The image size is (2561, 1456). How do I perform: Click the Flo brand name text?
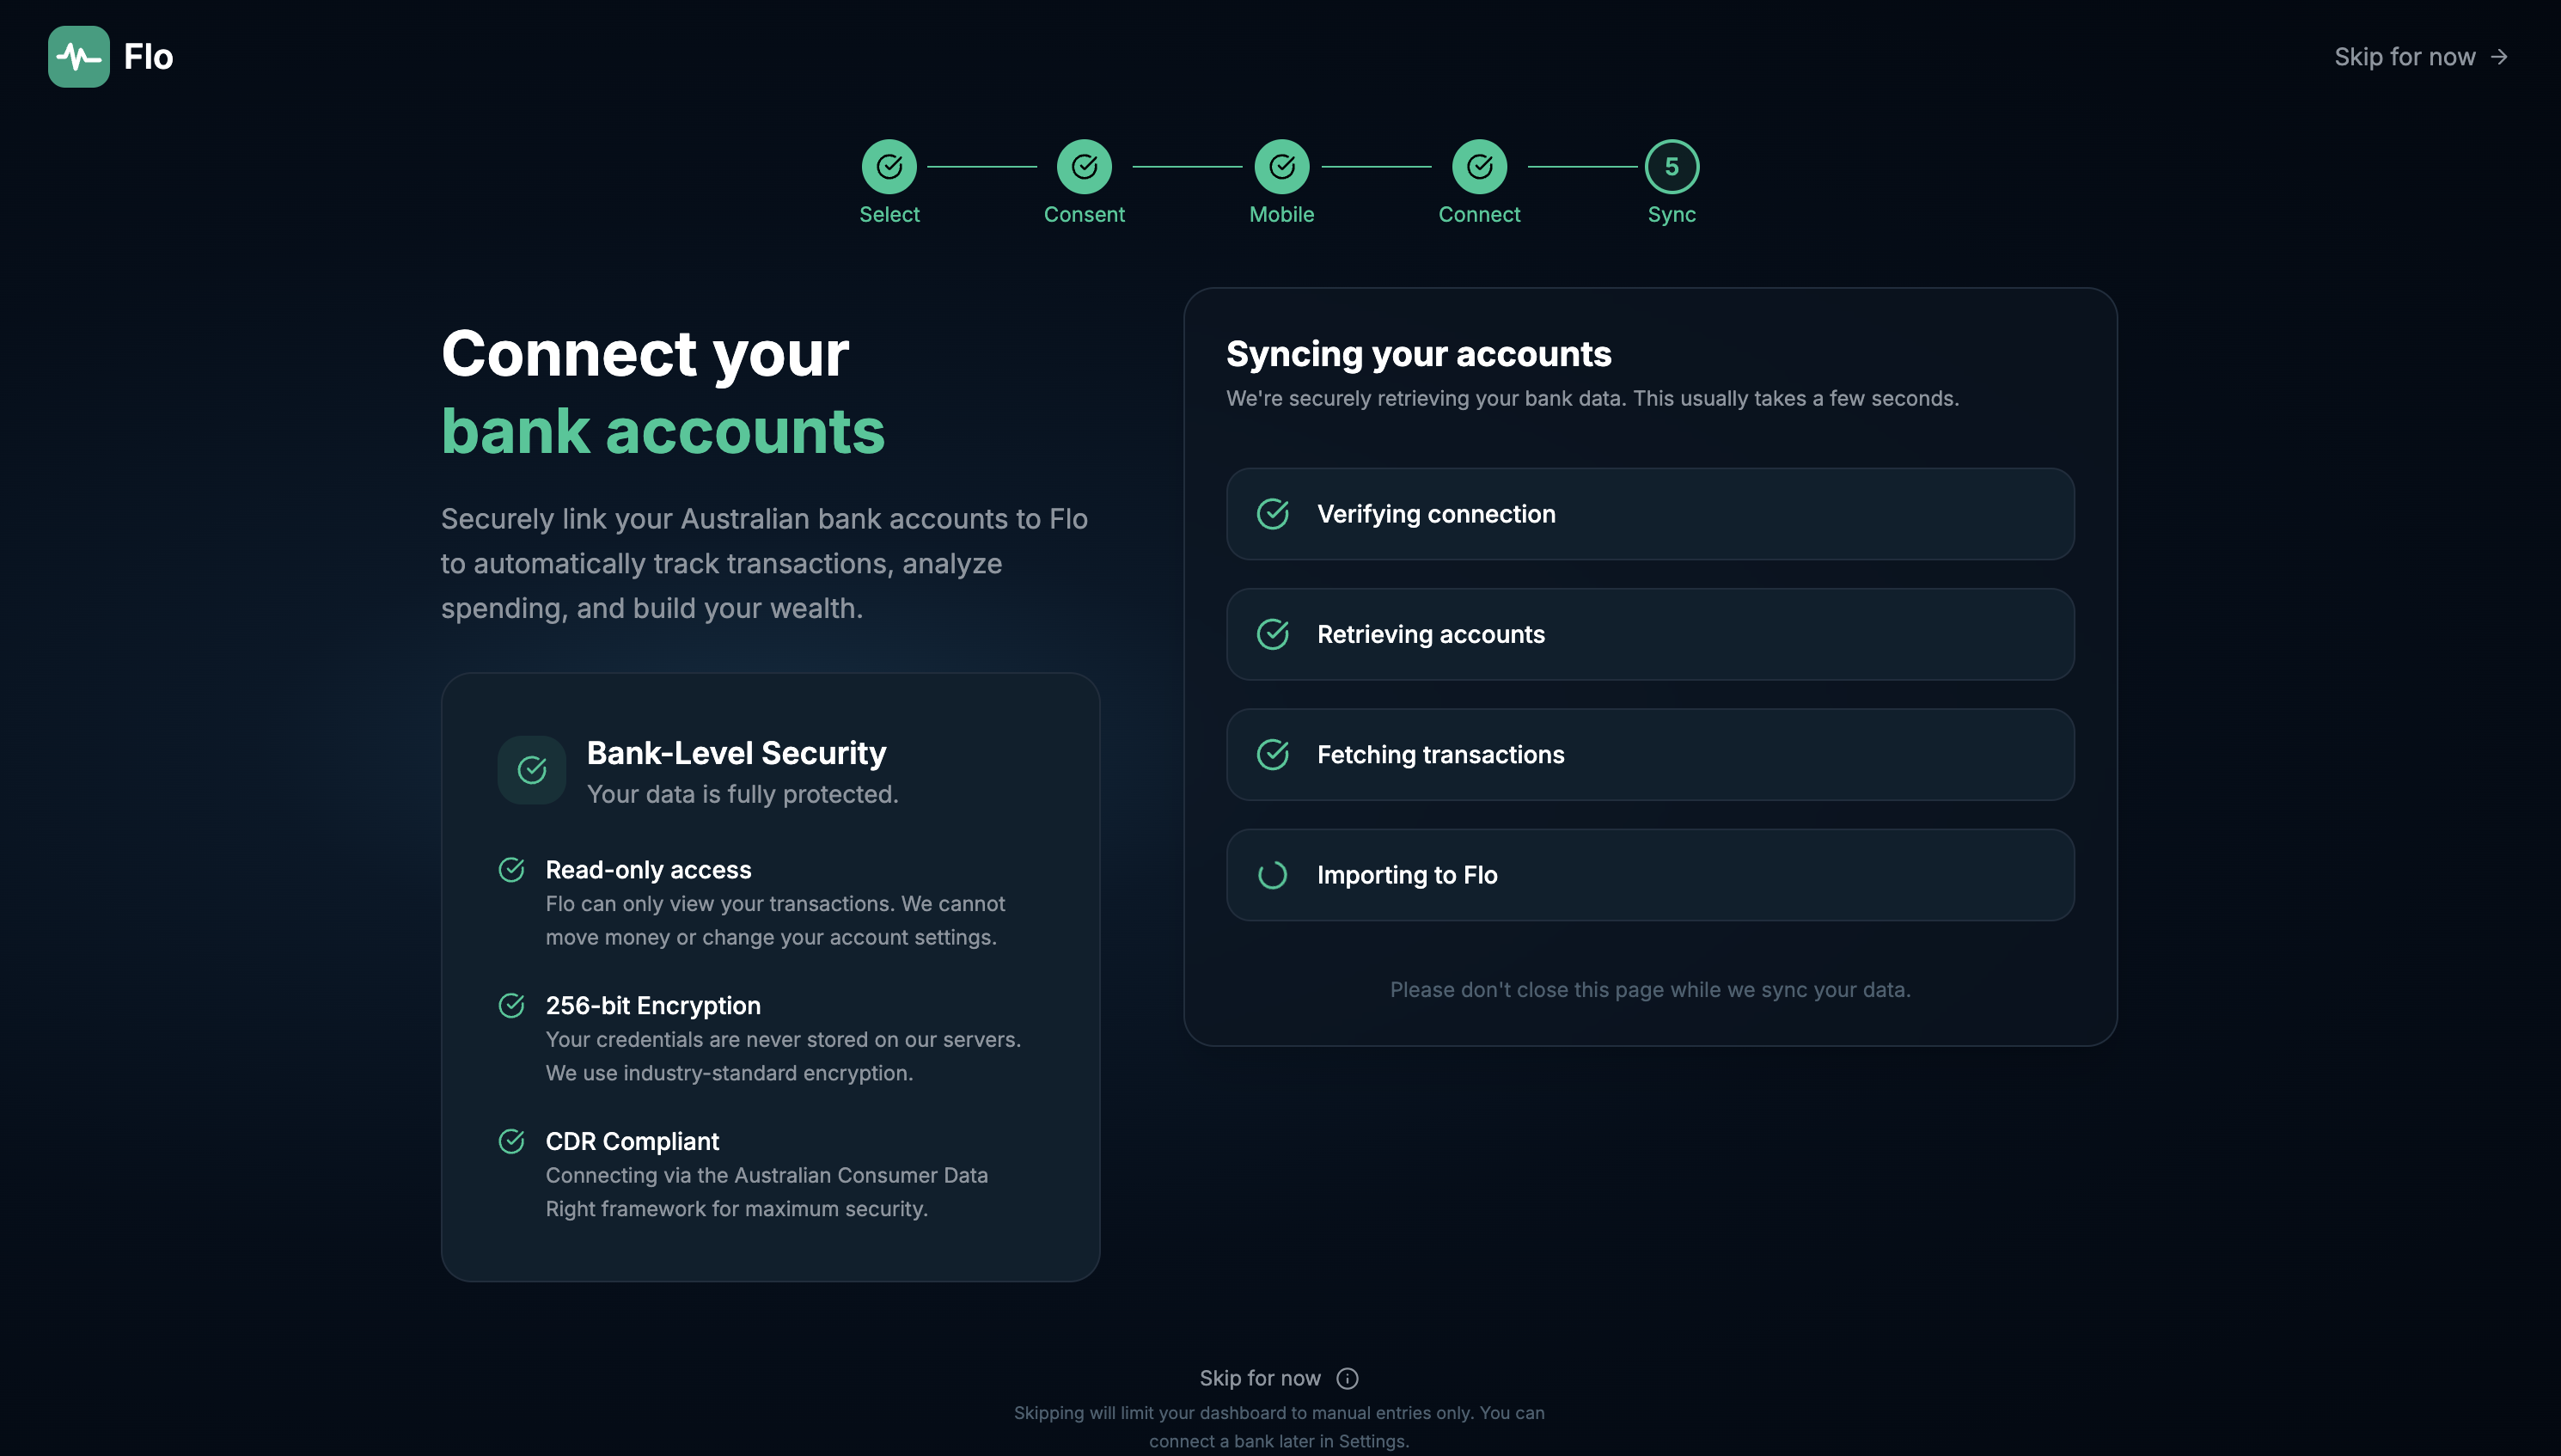coord(148,57)
